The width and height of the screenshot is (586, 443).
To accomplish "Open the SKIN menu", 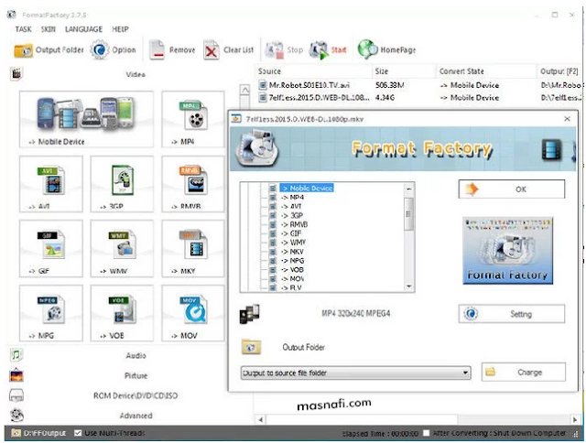I will pos(49,29).
